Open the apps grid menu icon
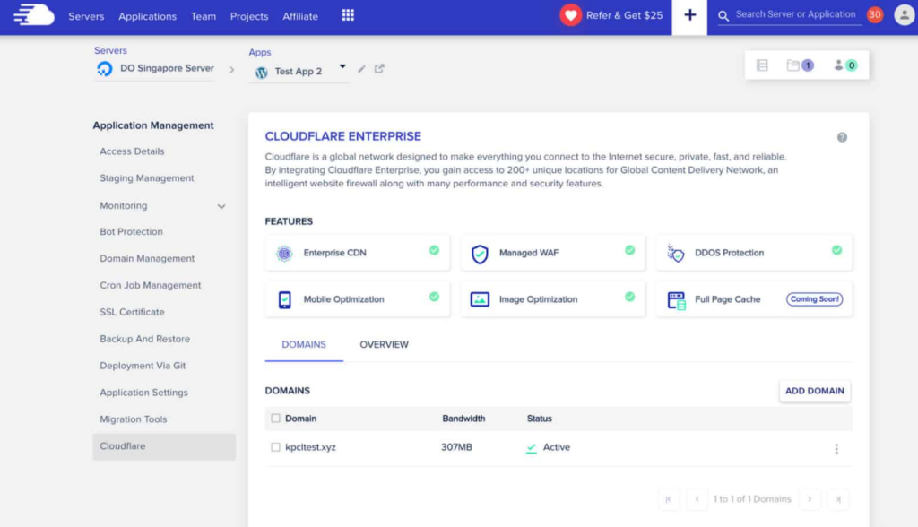Screen dimensions: 918x527 (x=348, y=15)
